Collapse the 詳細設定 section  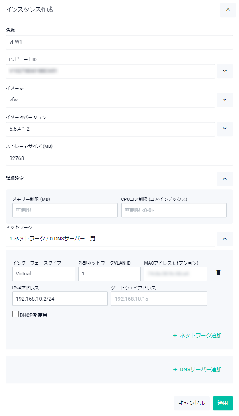click(x=225, y=179)
